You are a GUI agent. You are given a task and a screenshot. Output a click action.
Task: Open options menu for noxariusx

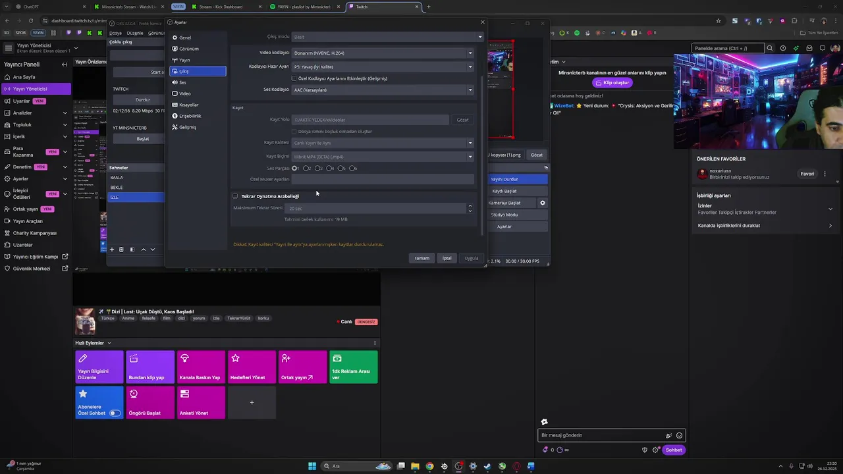coord(825,174)
